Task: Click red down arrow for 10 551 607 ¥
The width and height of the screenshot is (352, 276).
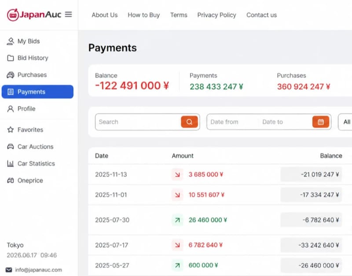Action: click(177, 195)
